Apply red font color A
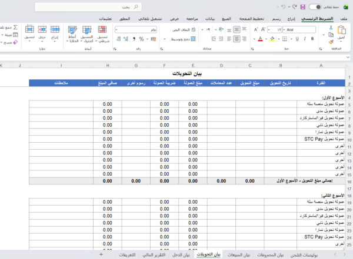The width and height of the screenshot is (353, 259). 260,39
